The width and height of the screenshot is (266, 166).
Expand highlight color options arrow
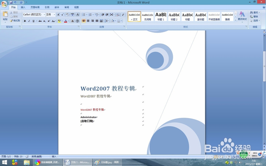[62, 21]
